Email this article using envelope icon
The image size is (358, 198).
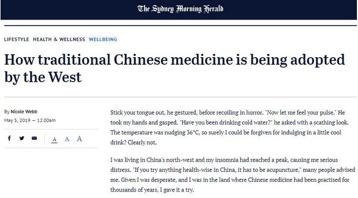point(34,138)
